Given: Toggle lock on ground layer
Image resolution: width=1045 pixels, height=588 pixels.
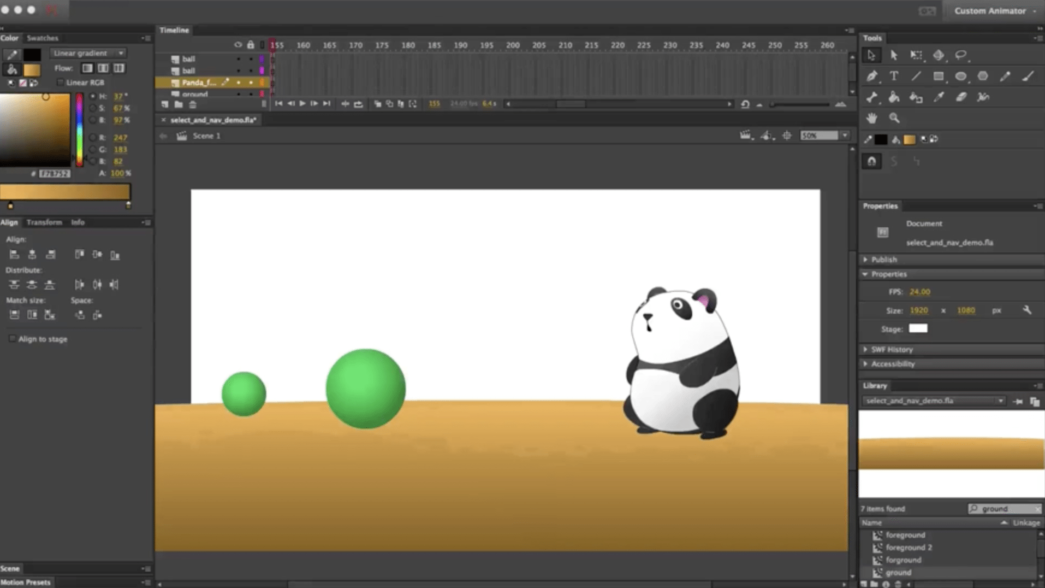Looking at the screenshot, I should coord(251,95).
